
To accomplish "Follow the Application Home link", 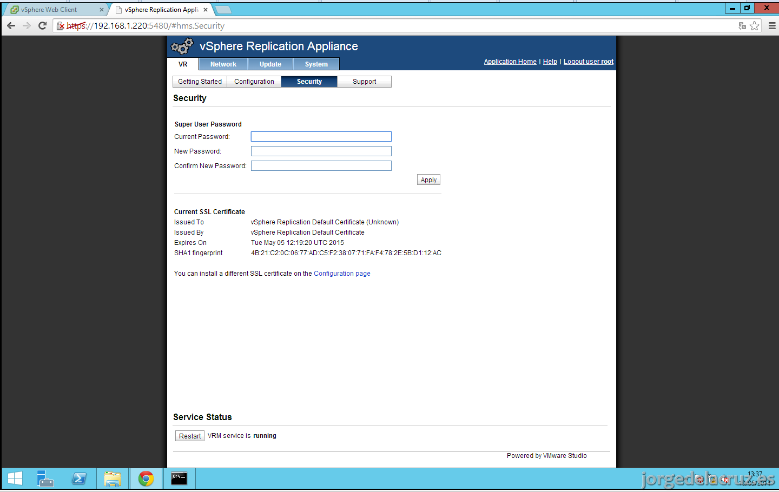I will coord(510,62).
